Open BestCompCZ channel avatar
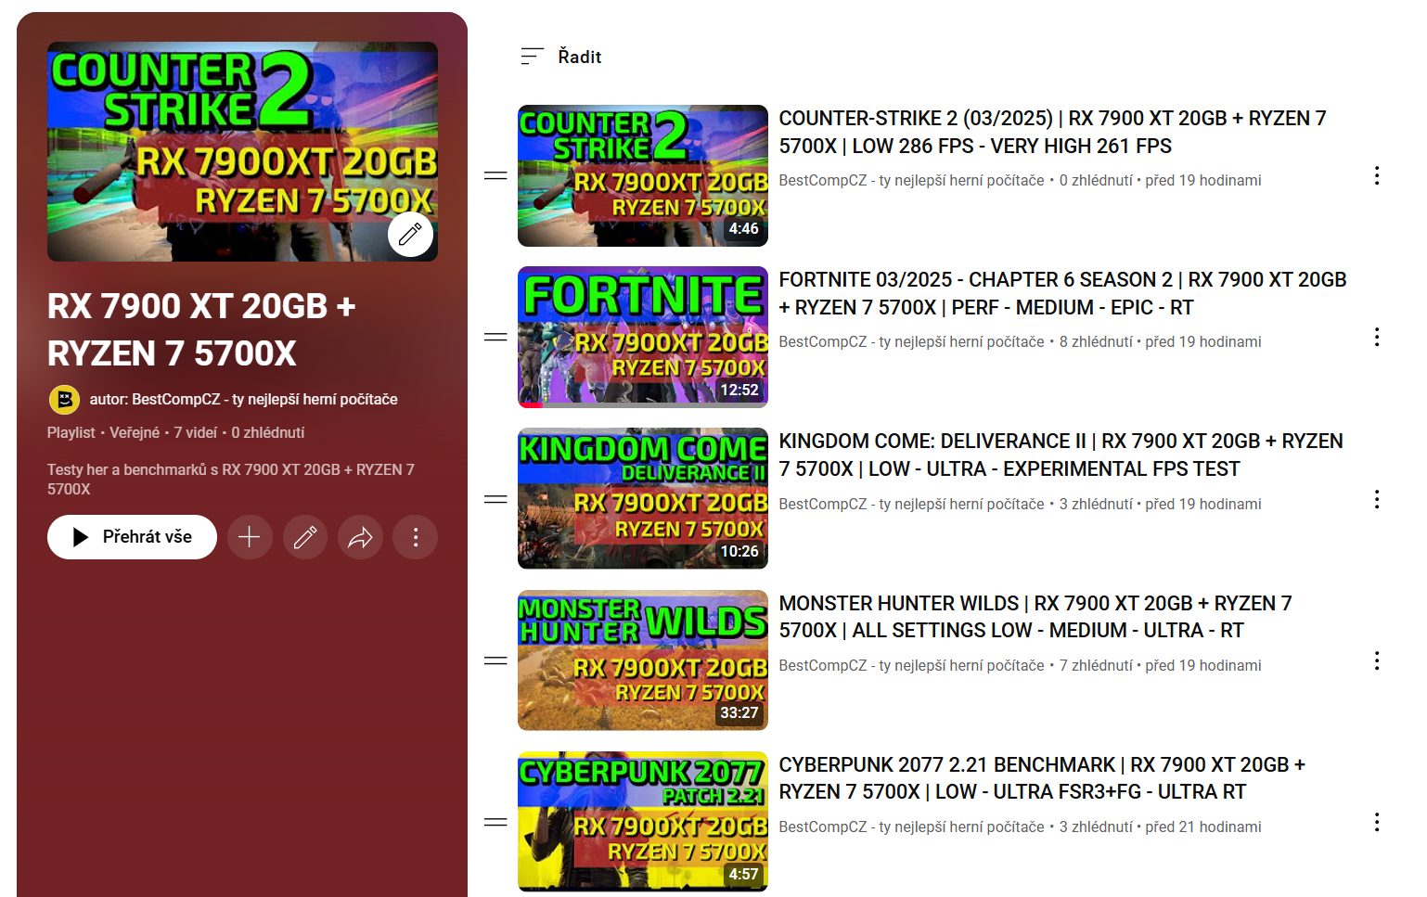The height and width of the screenshot is (897, 1427). click(x=64, y=400)
